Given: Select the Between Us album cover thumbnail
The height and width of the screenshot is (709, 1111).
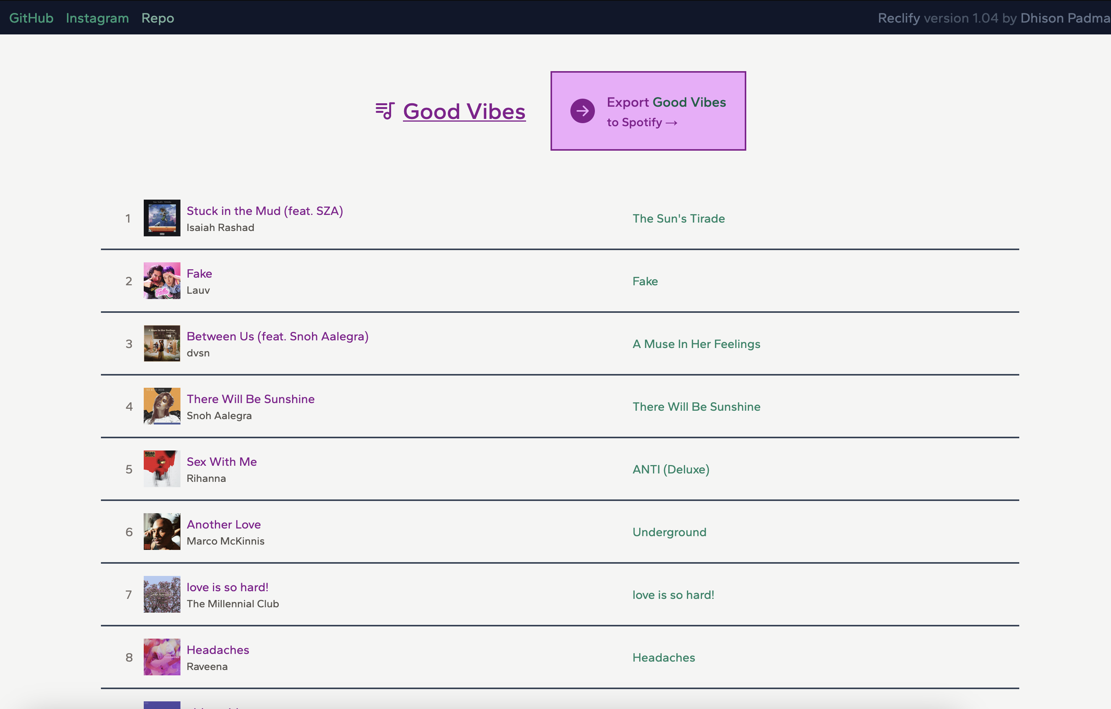Looking at the screenshot, I should point(162,343).
